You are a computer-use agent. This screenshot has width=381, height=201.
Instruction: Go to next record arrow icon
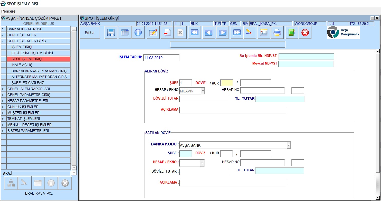pos(222,33)
